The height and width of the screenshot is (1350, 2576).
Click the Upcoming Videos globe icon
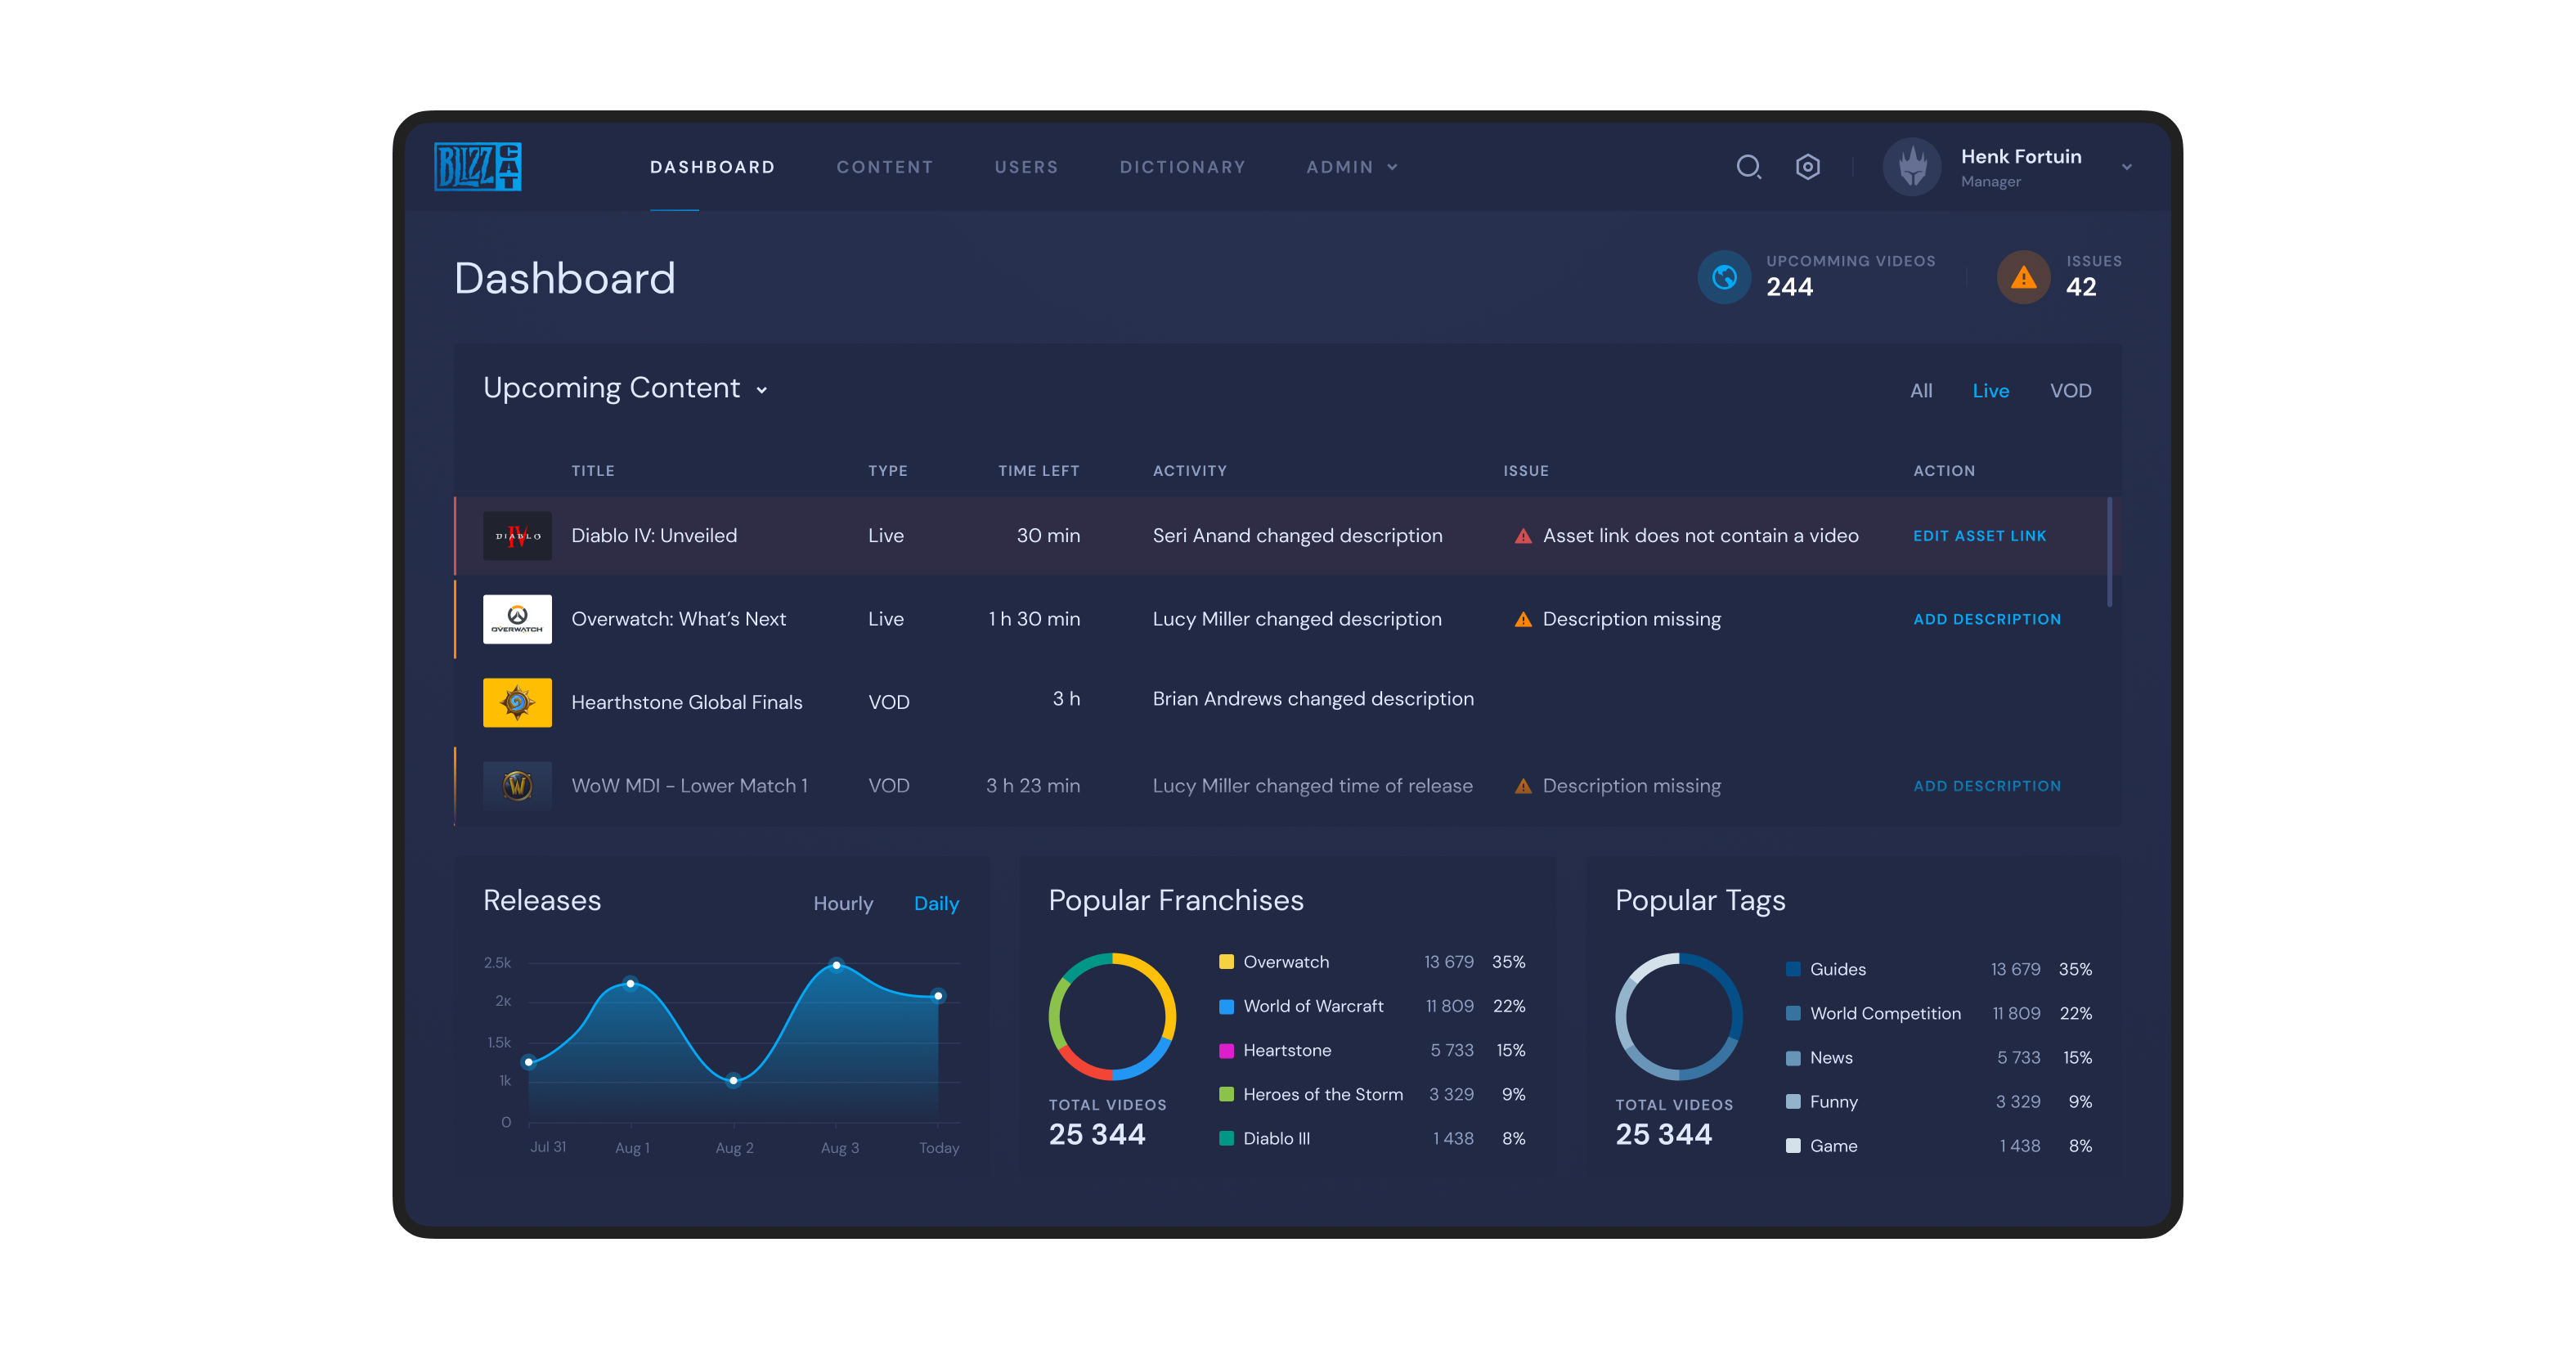1724,277
